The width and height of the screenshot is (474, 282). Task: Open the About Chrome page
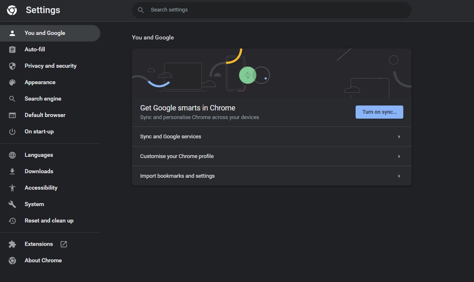tap(50, 261)
